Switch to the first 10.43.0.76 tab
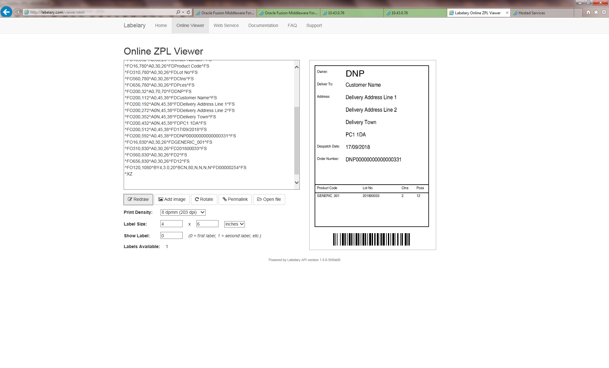Screen dimensions: 609x368 (x=352, y=13)
